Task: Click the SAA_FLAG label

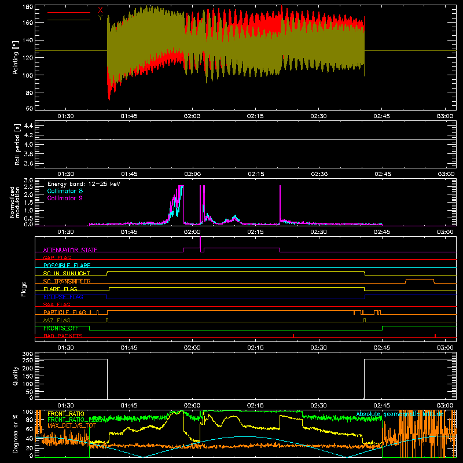Action: point(57,304)
